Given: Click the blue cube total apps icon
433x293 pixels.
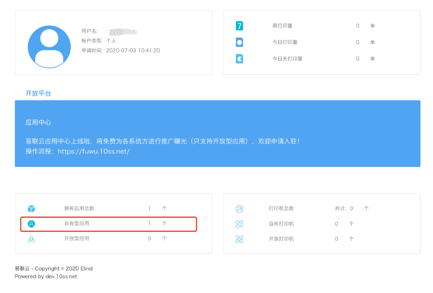Looking at the screenshot, I should (31, 209).
